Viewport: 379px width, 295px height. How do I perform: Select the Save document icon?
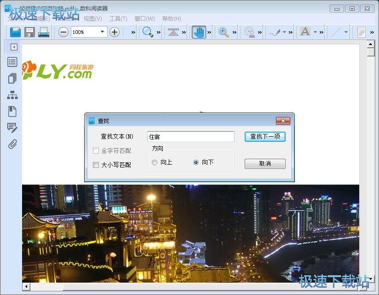tap(29, 32)
